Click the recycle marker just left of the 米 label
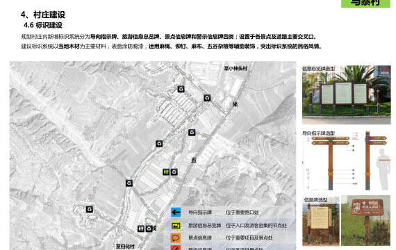The image size is (396, 250). pyautogui.click(x=207, y=98)
